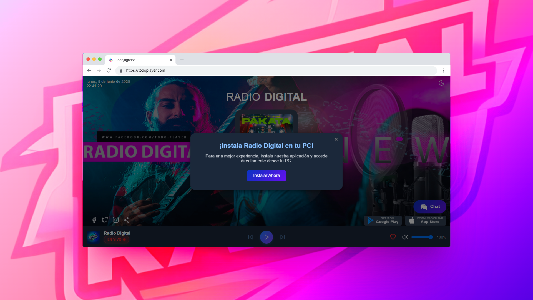Click the Radio Digital player title
The image size is (533, 300).
click(x=117, y=233)
